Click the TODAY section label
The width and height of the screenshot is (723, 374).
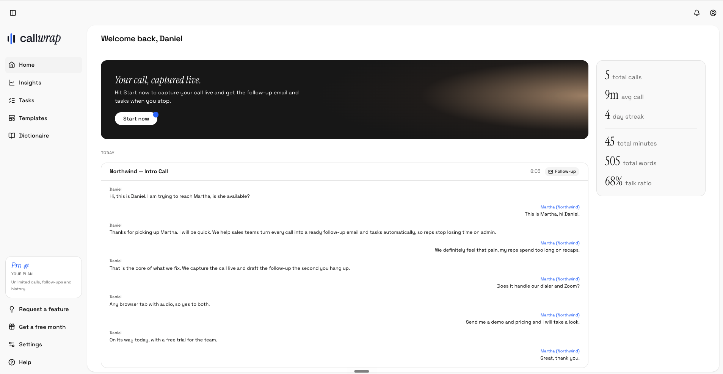pos(108,153)
